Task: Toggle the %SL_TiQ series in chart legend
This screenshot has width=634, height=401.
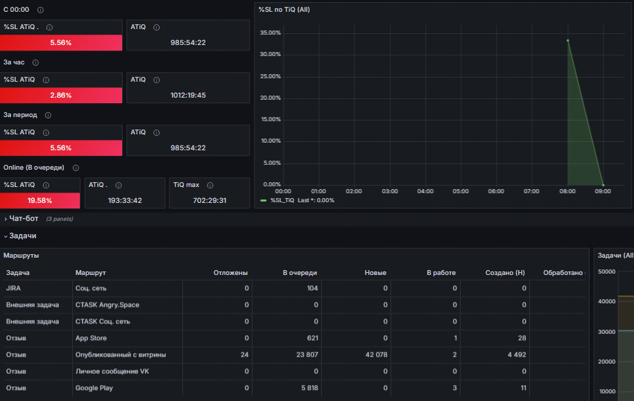Action: (282, 200)
